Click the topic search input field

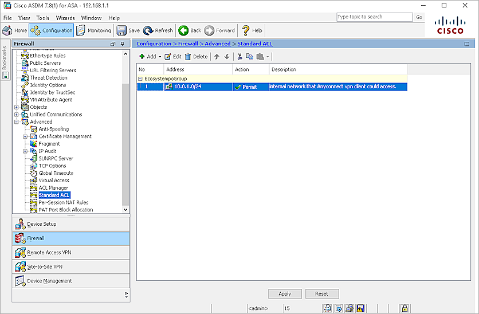tap(374, 17)
